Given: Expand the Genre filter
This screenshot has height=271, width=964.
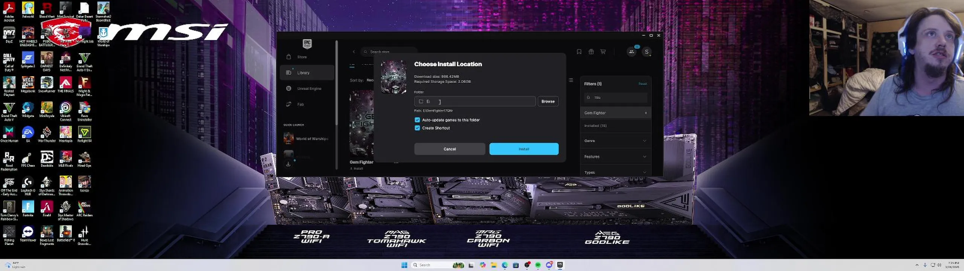Looking at the screenshot, I should tap(616, 141).
